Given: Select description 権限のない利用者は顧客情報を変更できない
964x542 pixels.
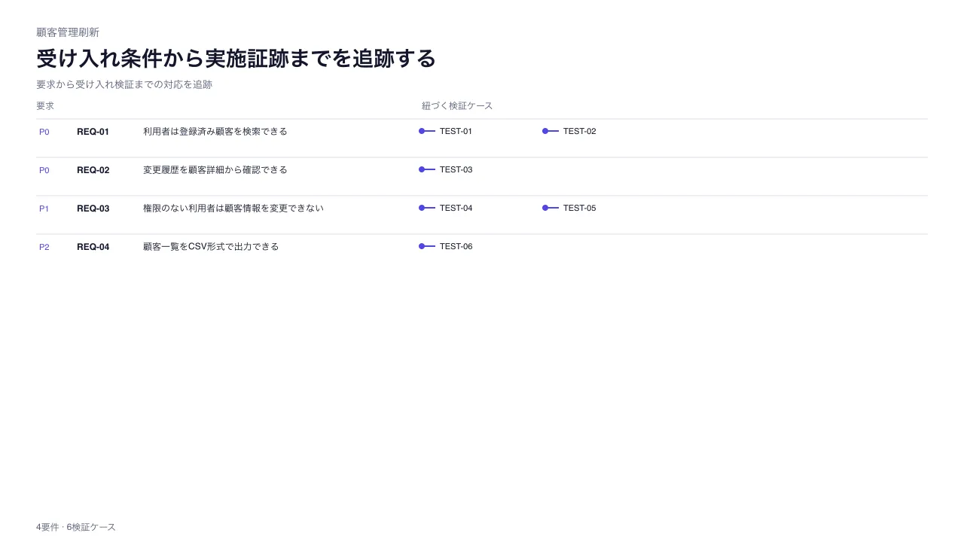Looking at the screenshot, I should (x=233, y=208).
